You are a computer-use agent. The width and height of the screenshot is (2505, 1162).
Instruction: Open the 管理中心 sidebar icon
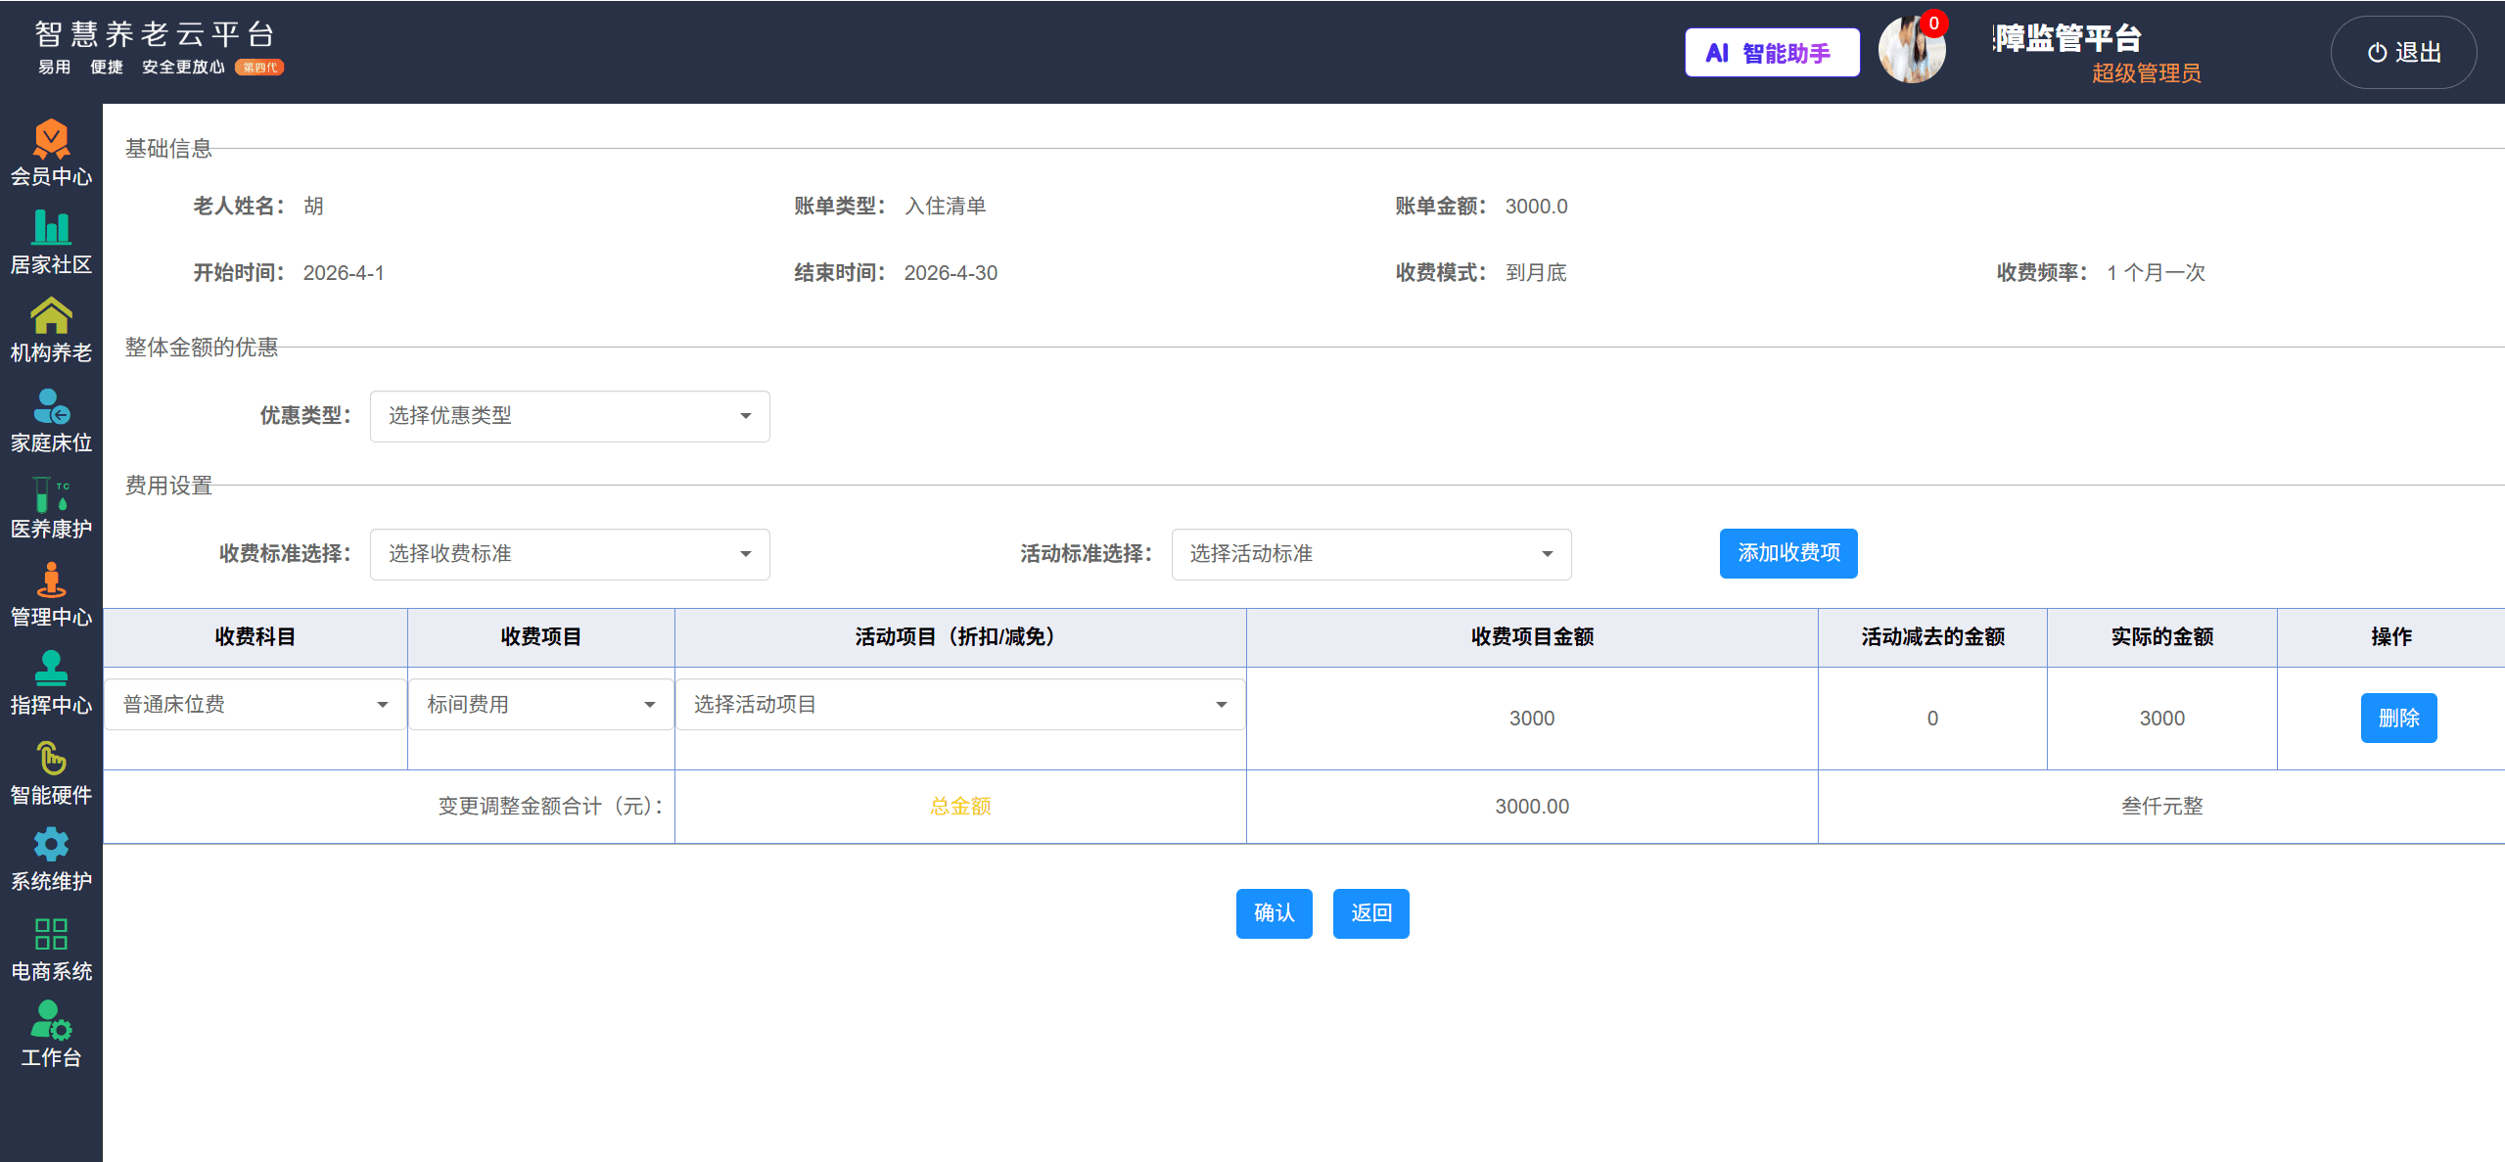(51, 580)
